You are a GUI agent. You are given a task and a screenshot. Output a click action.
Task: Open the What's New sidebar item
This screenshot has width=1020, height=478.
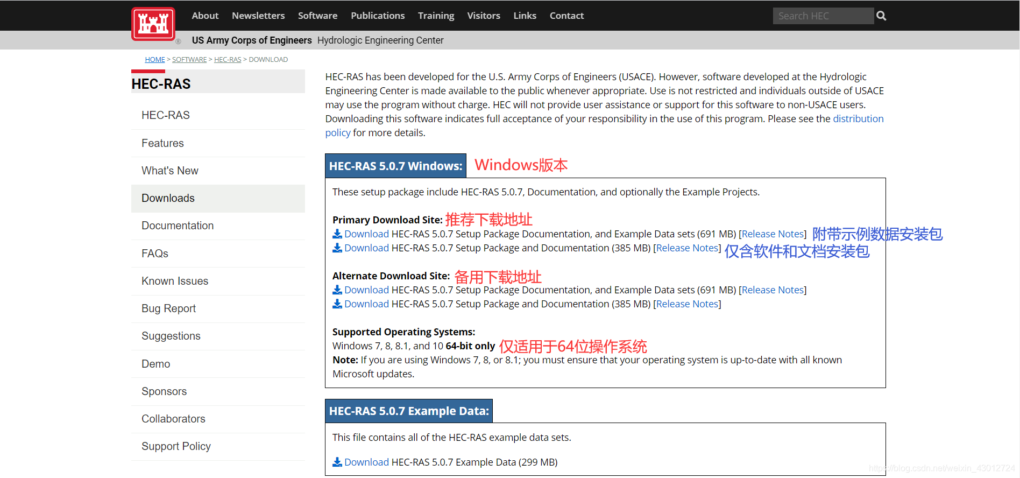(218, 171)
